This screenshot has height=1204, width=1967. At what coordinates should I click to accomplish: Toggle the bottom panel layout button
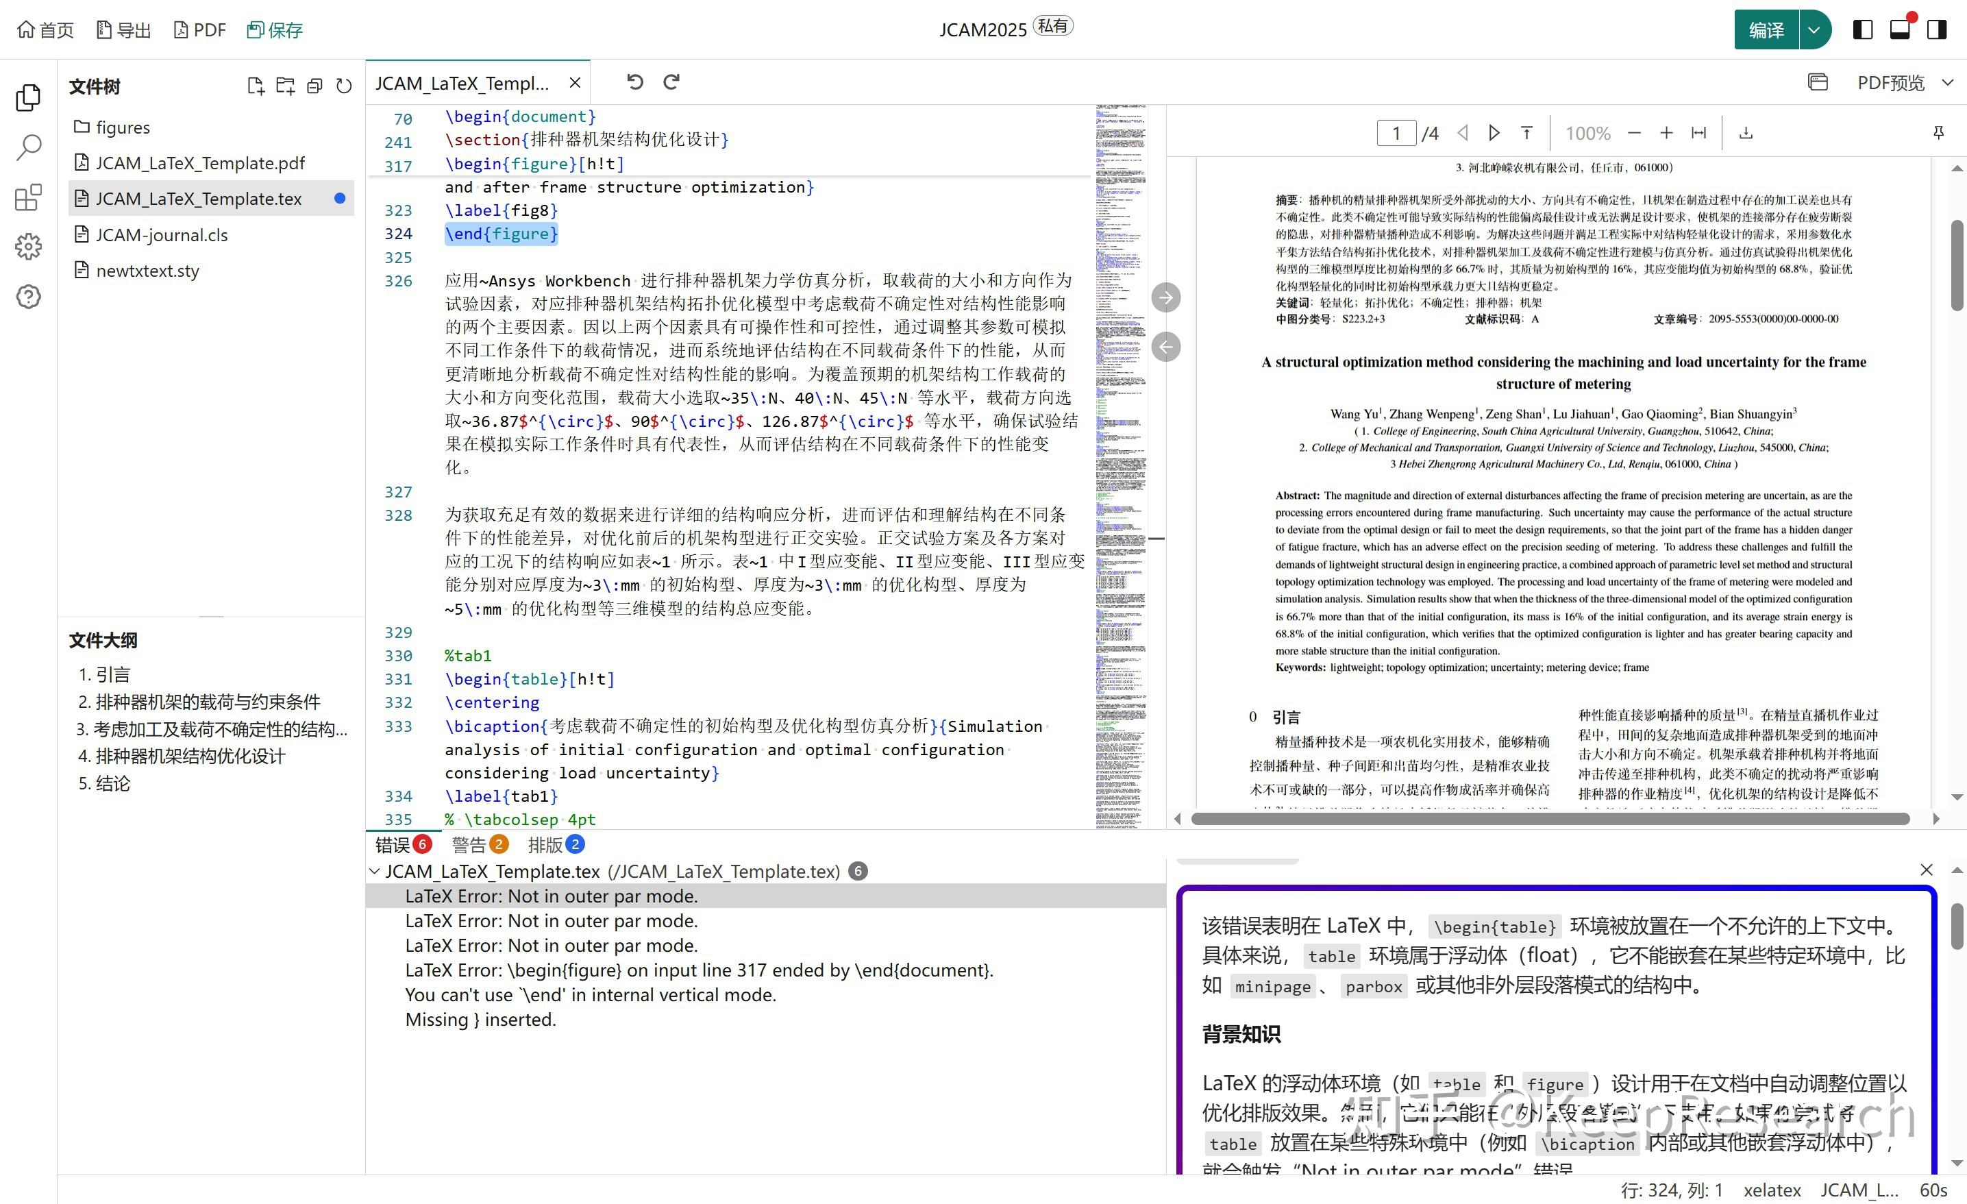coord(1900,30)
